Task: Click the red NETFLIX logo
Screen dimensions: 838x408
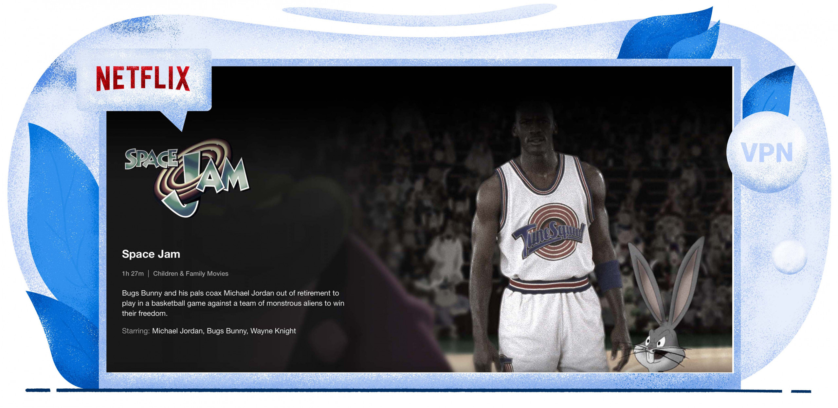Action: [x=143, y=79]
